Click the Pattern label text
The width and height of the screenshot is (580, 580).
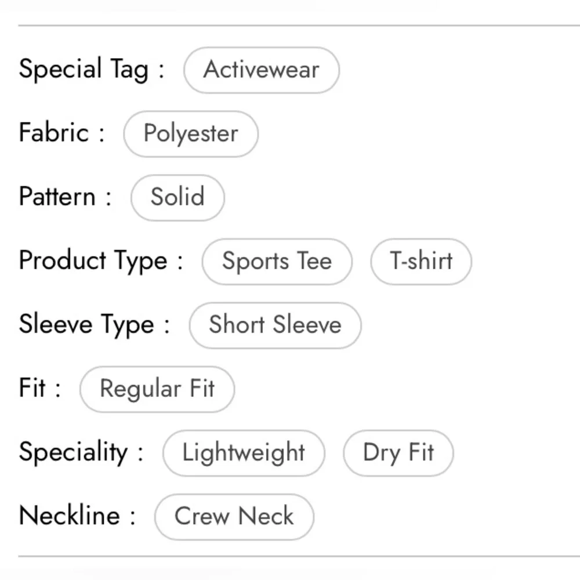pos(65,197)
